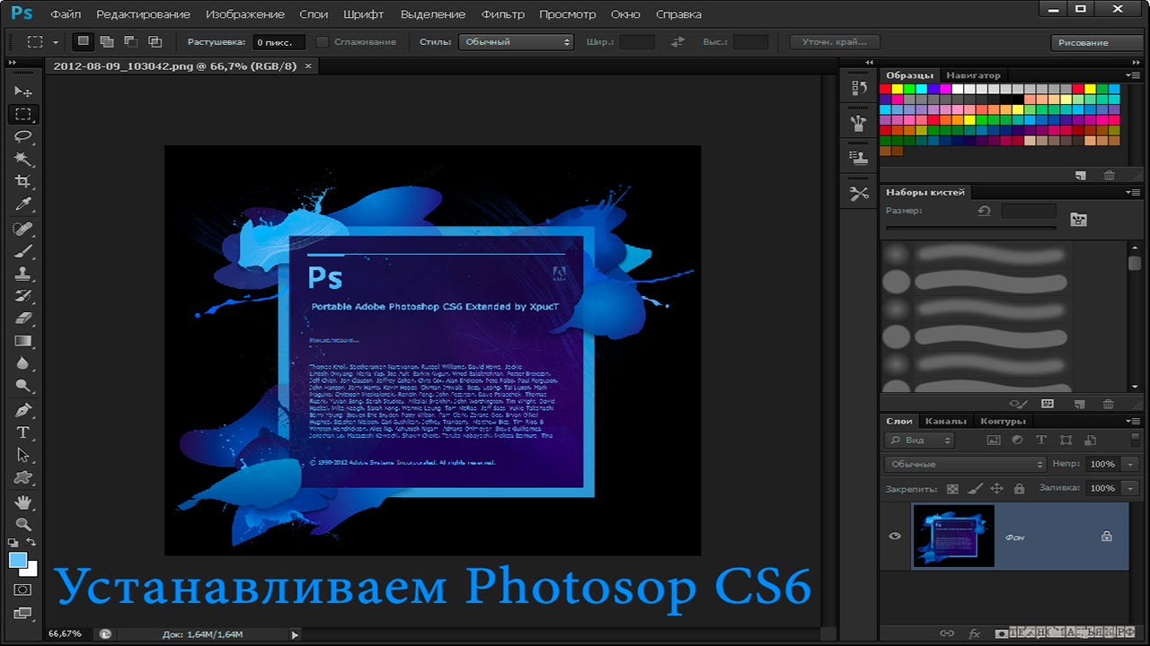This screenshot has height=646, width=1150.
Task: Choose Intersect with selection mode button
Action: 155,42
